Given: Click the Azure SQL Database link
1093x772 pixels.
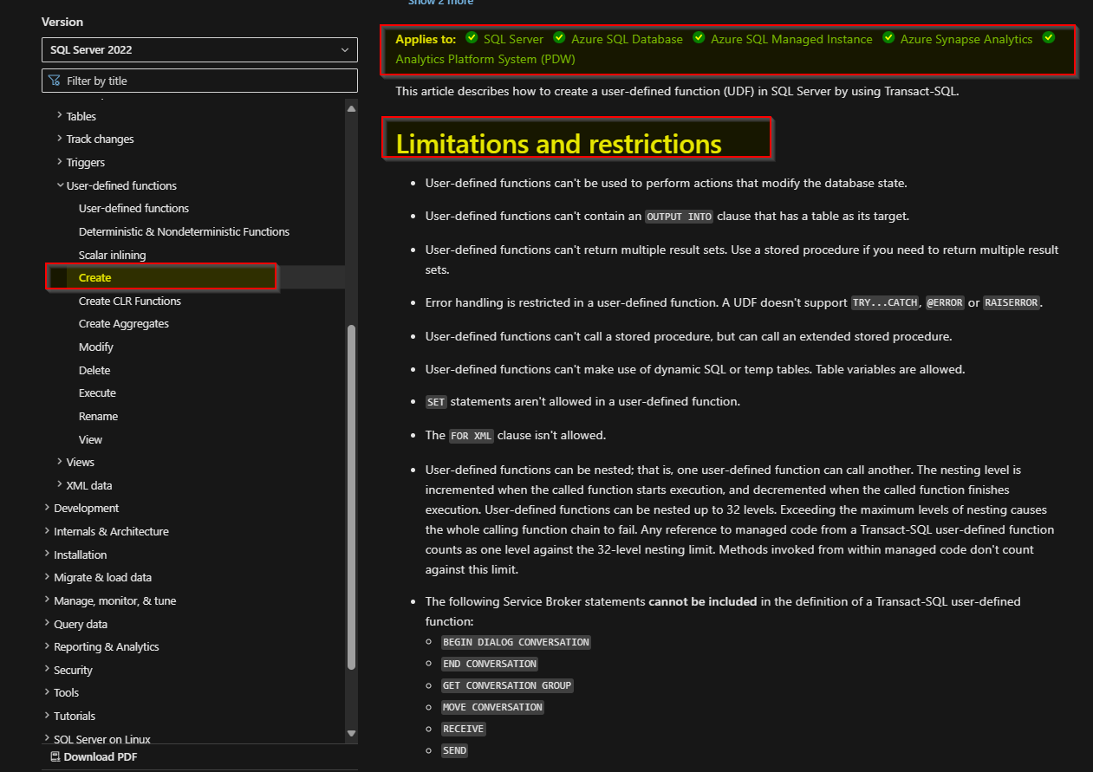Looking at the screenshot, I should (x=628, y=39).
